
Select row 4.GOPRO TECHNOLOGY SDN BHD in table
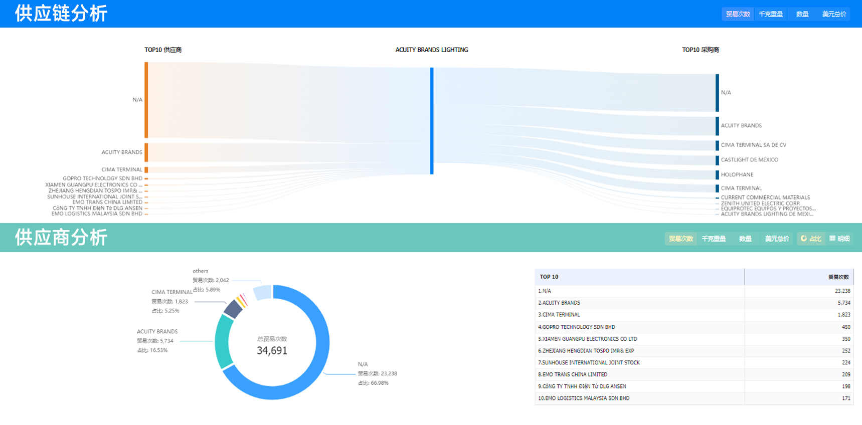click(x=694, y=327)
